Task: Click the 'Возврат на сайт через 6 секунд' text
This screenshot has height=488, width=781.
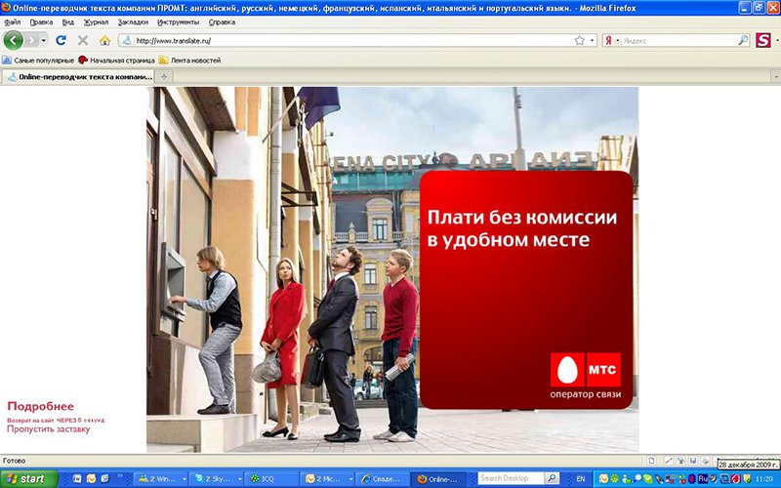Action: pyautogui.click(x=56, y=421)
